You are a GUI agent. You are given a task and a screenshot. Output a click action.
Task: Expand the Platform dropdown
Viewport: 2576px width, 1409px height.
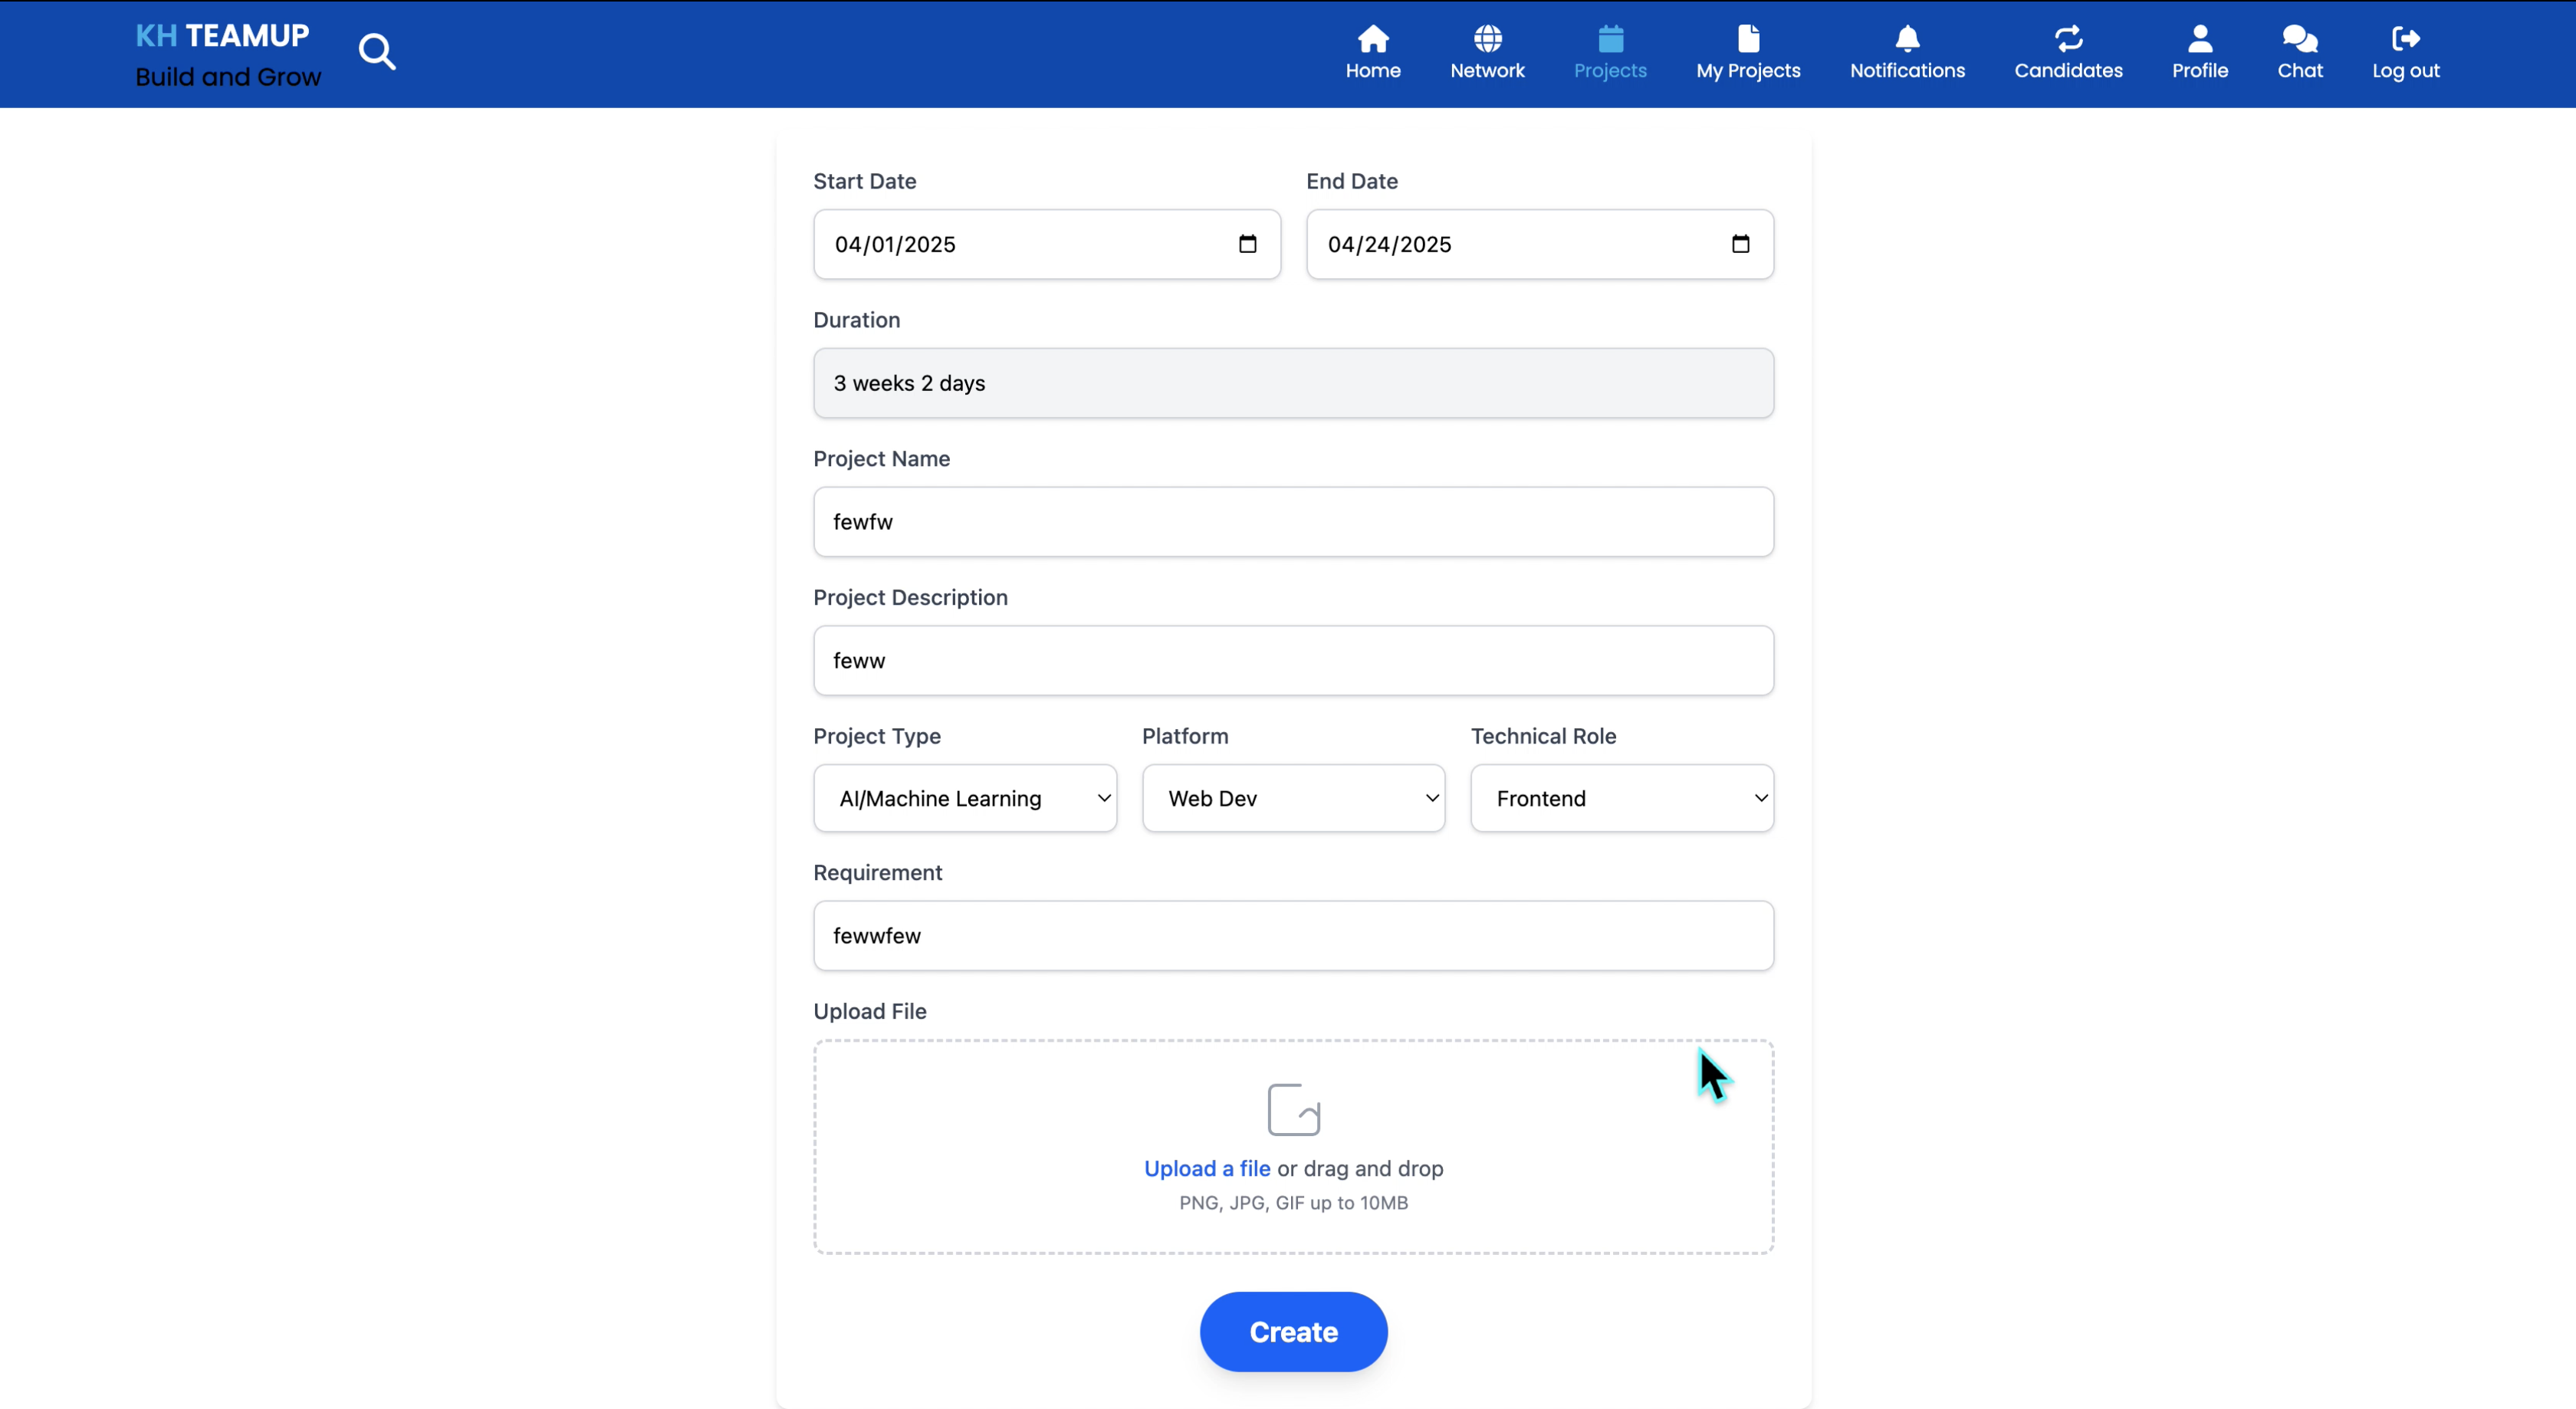click(x=1293, y=798)
